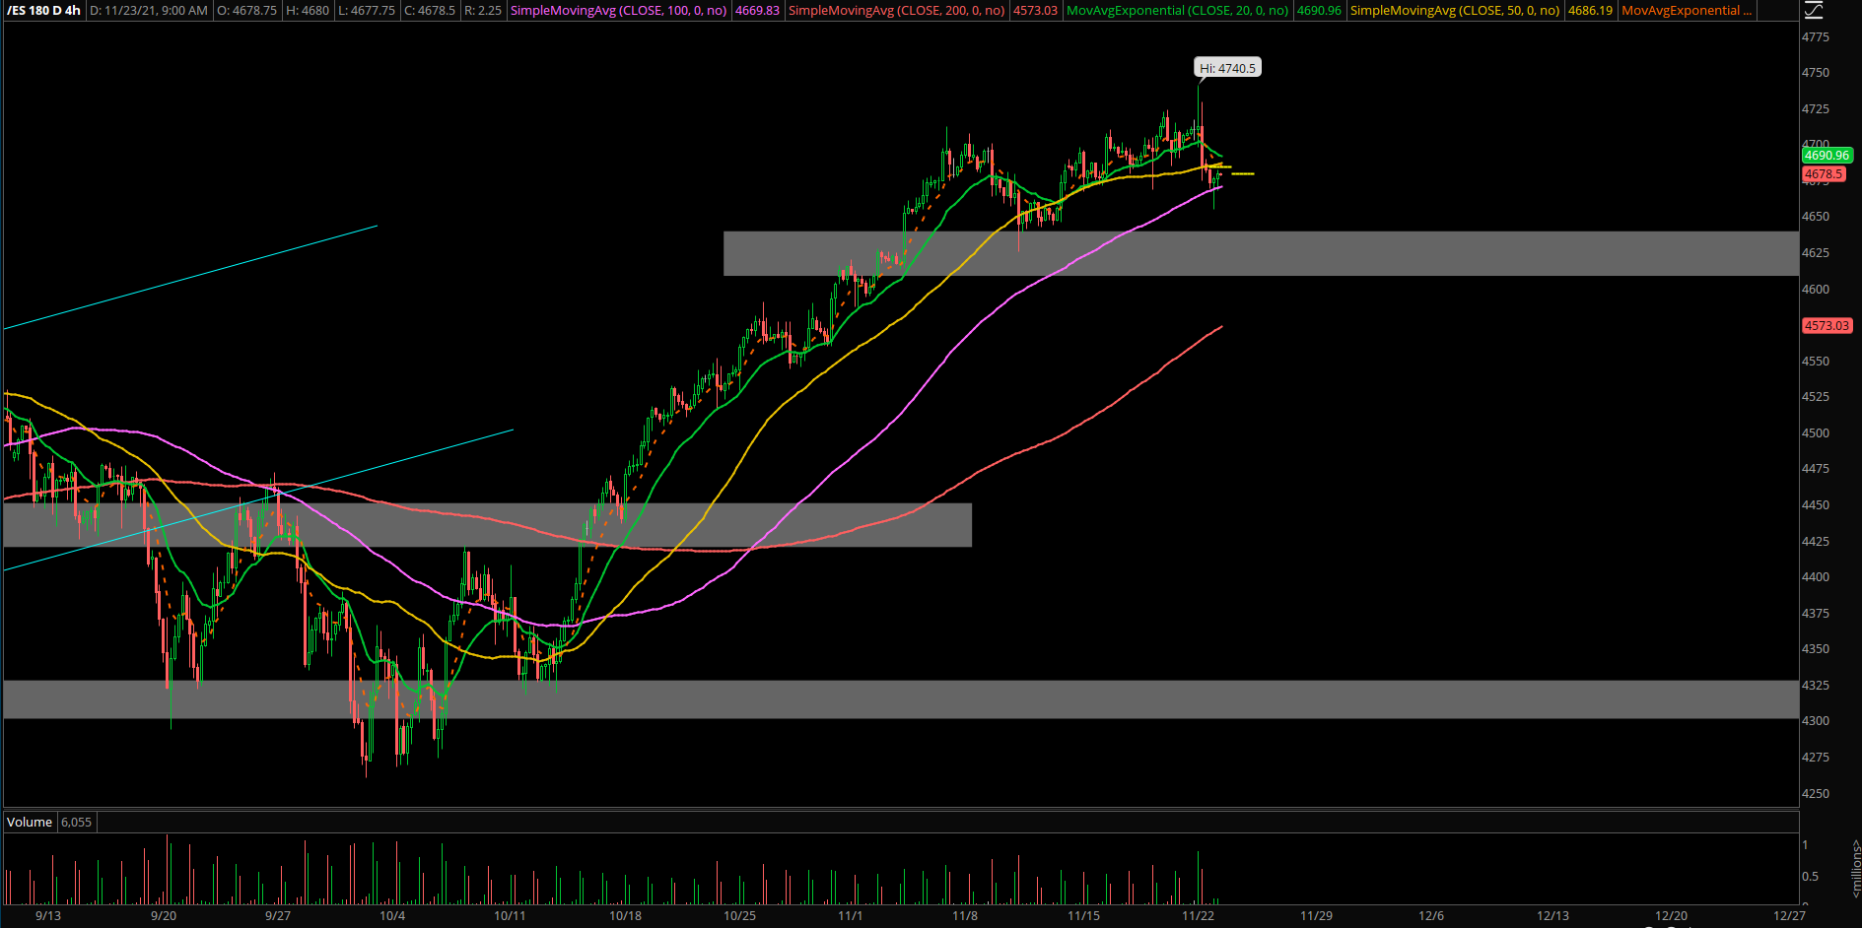Image resolution: width=1862 pixels, height=928 pixels.
Task: Select the middle gray zone near 4450
Action: tap(487, 525)
